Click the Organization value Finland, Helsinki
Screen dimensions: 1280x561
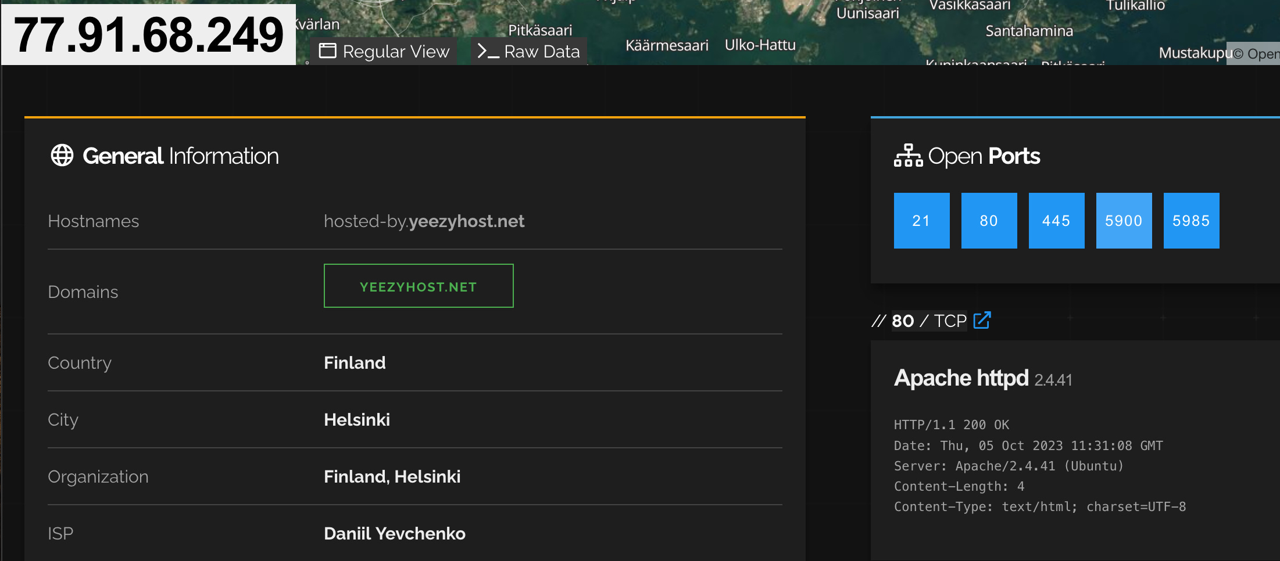(x=392, y=477)
